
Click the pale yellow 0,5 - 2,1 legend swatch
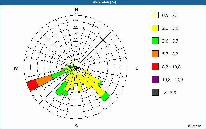[155, 15]
